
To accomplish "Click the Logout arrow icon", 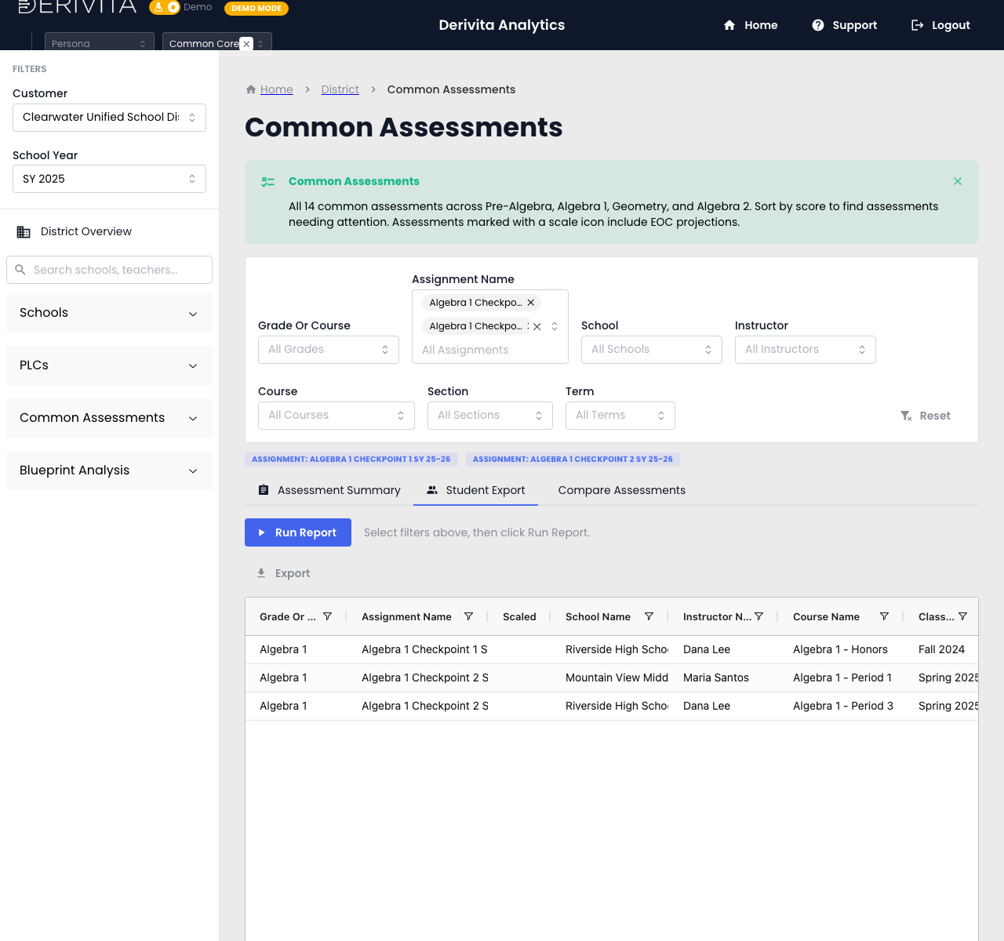I will [917, 25].
